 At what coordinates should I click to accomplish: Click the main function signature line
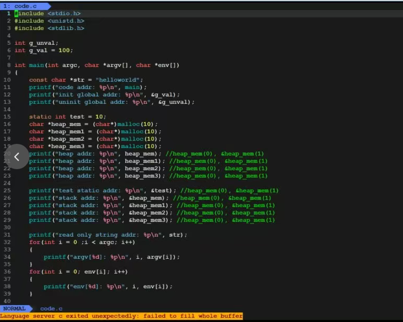point(97,65)
